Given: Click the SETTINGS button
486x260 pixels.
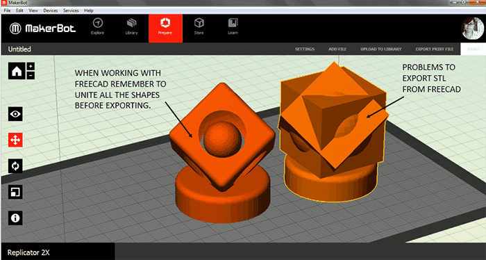Looking at the screenshot, I should 305,49.
